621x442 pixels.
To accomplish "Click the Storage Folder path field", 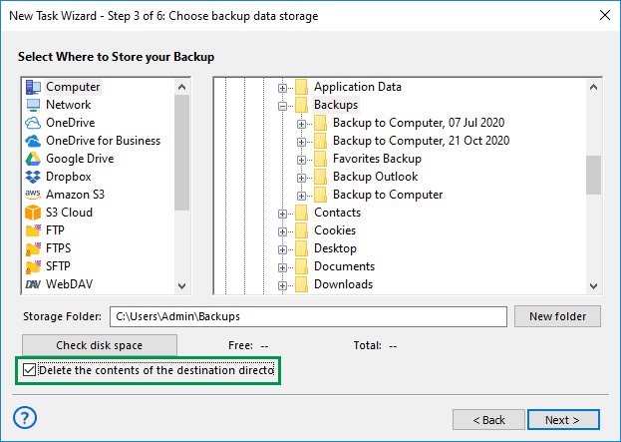I will coord(308,316).
